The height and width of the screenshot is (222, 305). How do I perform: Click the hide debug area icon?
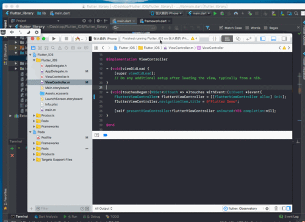pos(97,135)
